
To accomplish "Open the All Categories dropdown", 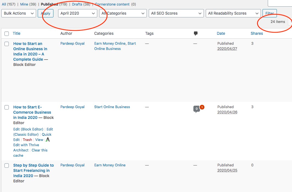I will click(x=123, y=13).
